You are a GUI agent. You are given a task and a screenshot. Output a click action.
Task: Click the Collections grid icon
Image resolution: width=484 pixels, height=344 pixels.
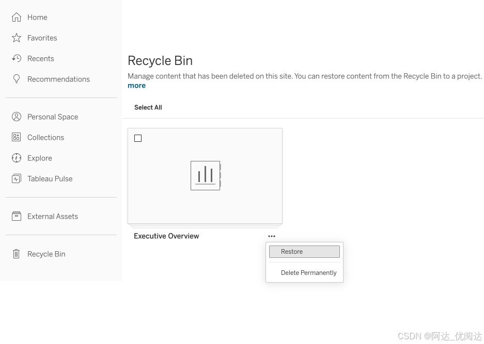point(17,138)
